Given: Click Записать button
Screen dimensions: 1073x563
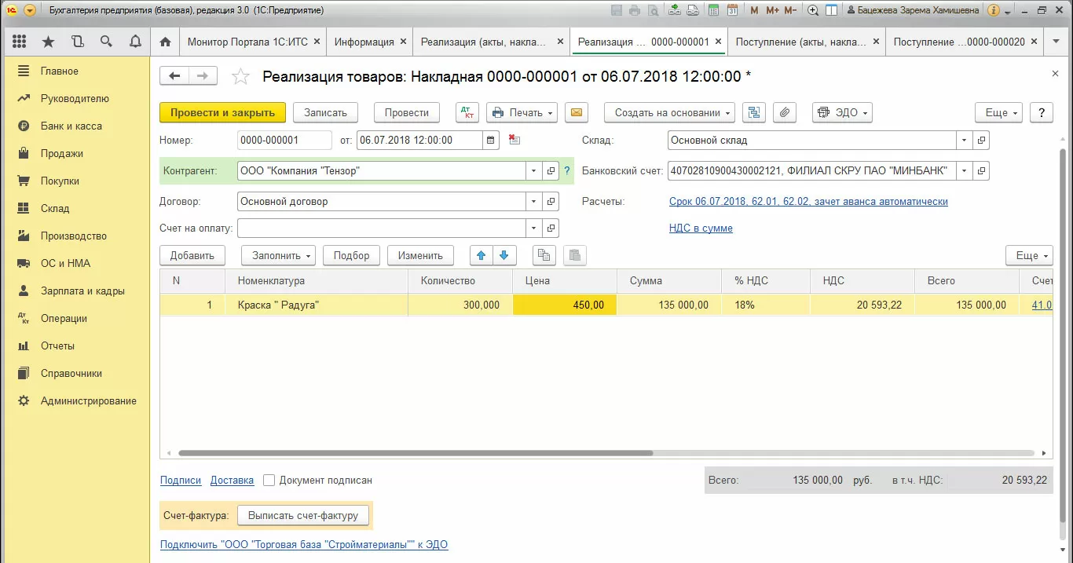Looking at the screenshot, I should pos(325,112).
